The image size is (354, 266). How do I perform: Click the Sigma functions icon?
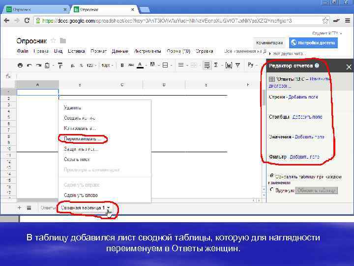(216, 65)
